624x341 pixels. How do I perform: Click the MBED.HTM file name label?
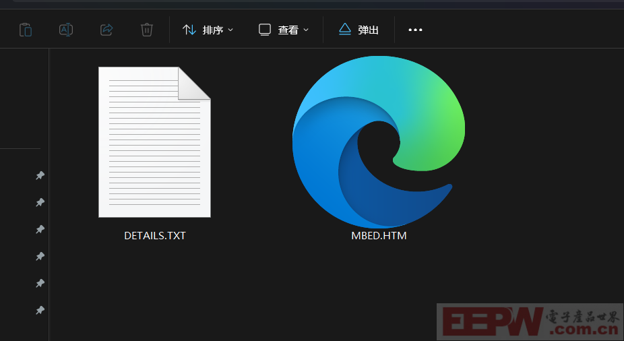click(379, 236)
